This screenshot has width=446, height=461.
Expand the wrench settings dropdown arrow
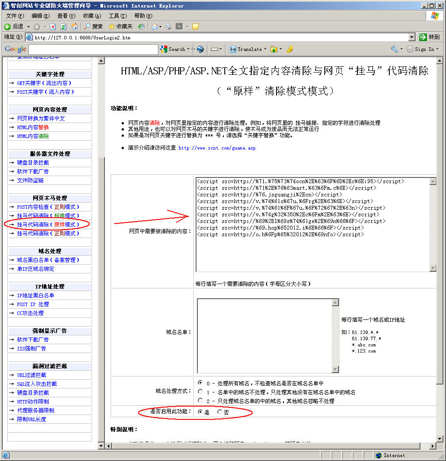(x=401, y=49)
